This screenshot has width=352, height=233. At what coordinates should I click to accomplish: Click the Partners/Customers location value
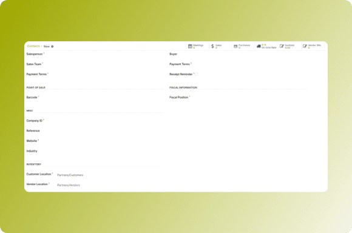pyautogui.click(x=70, y=175)
